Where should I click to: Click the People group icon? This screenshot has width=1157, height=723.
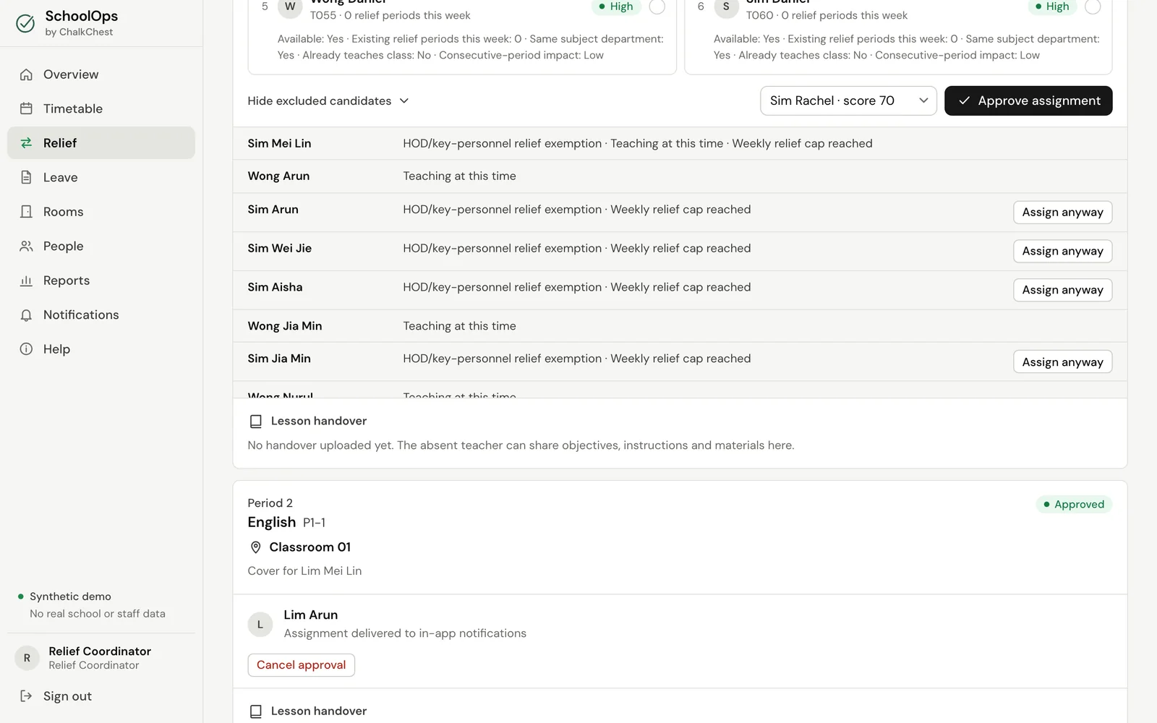26,246
